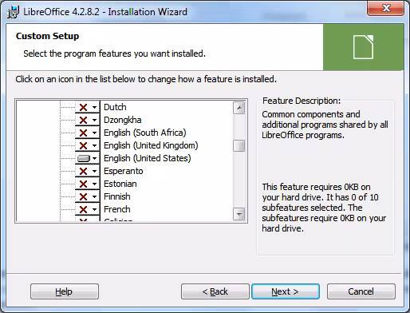Image resolution: width=410 pixels, height=313 pixels.
Task: Select the English (United States) row
Action: [148, 158]
